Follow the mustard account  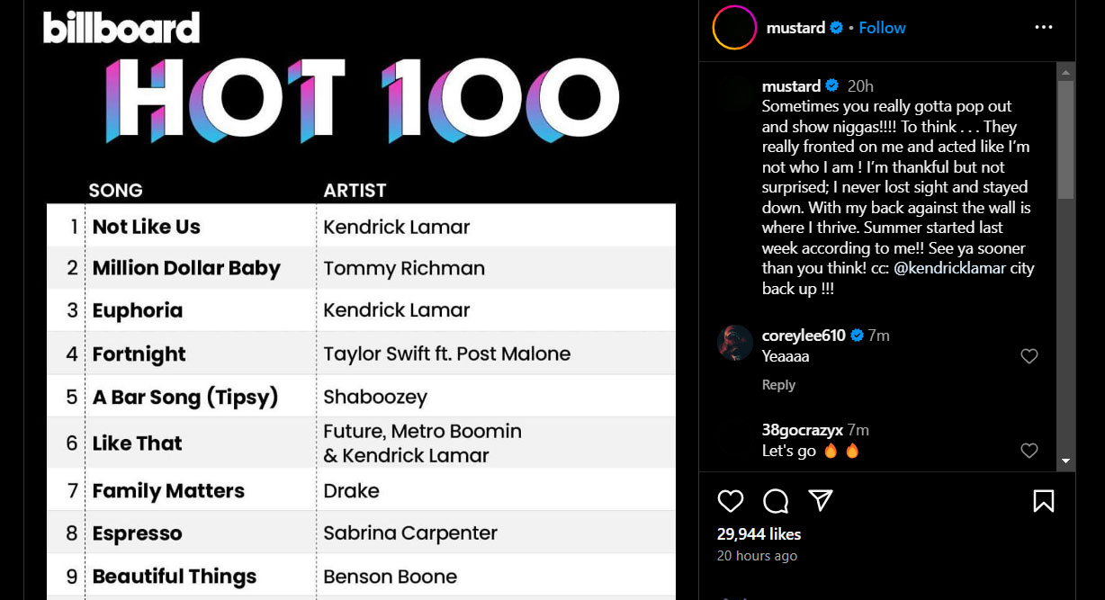point(882,28)
